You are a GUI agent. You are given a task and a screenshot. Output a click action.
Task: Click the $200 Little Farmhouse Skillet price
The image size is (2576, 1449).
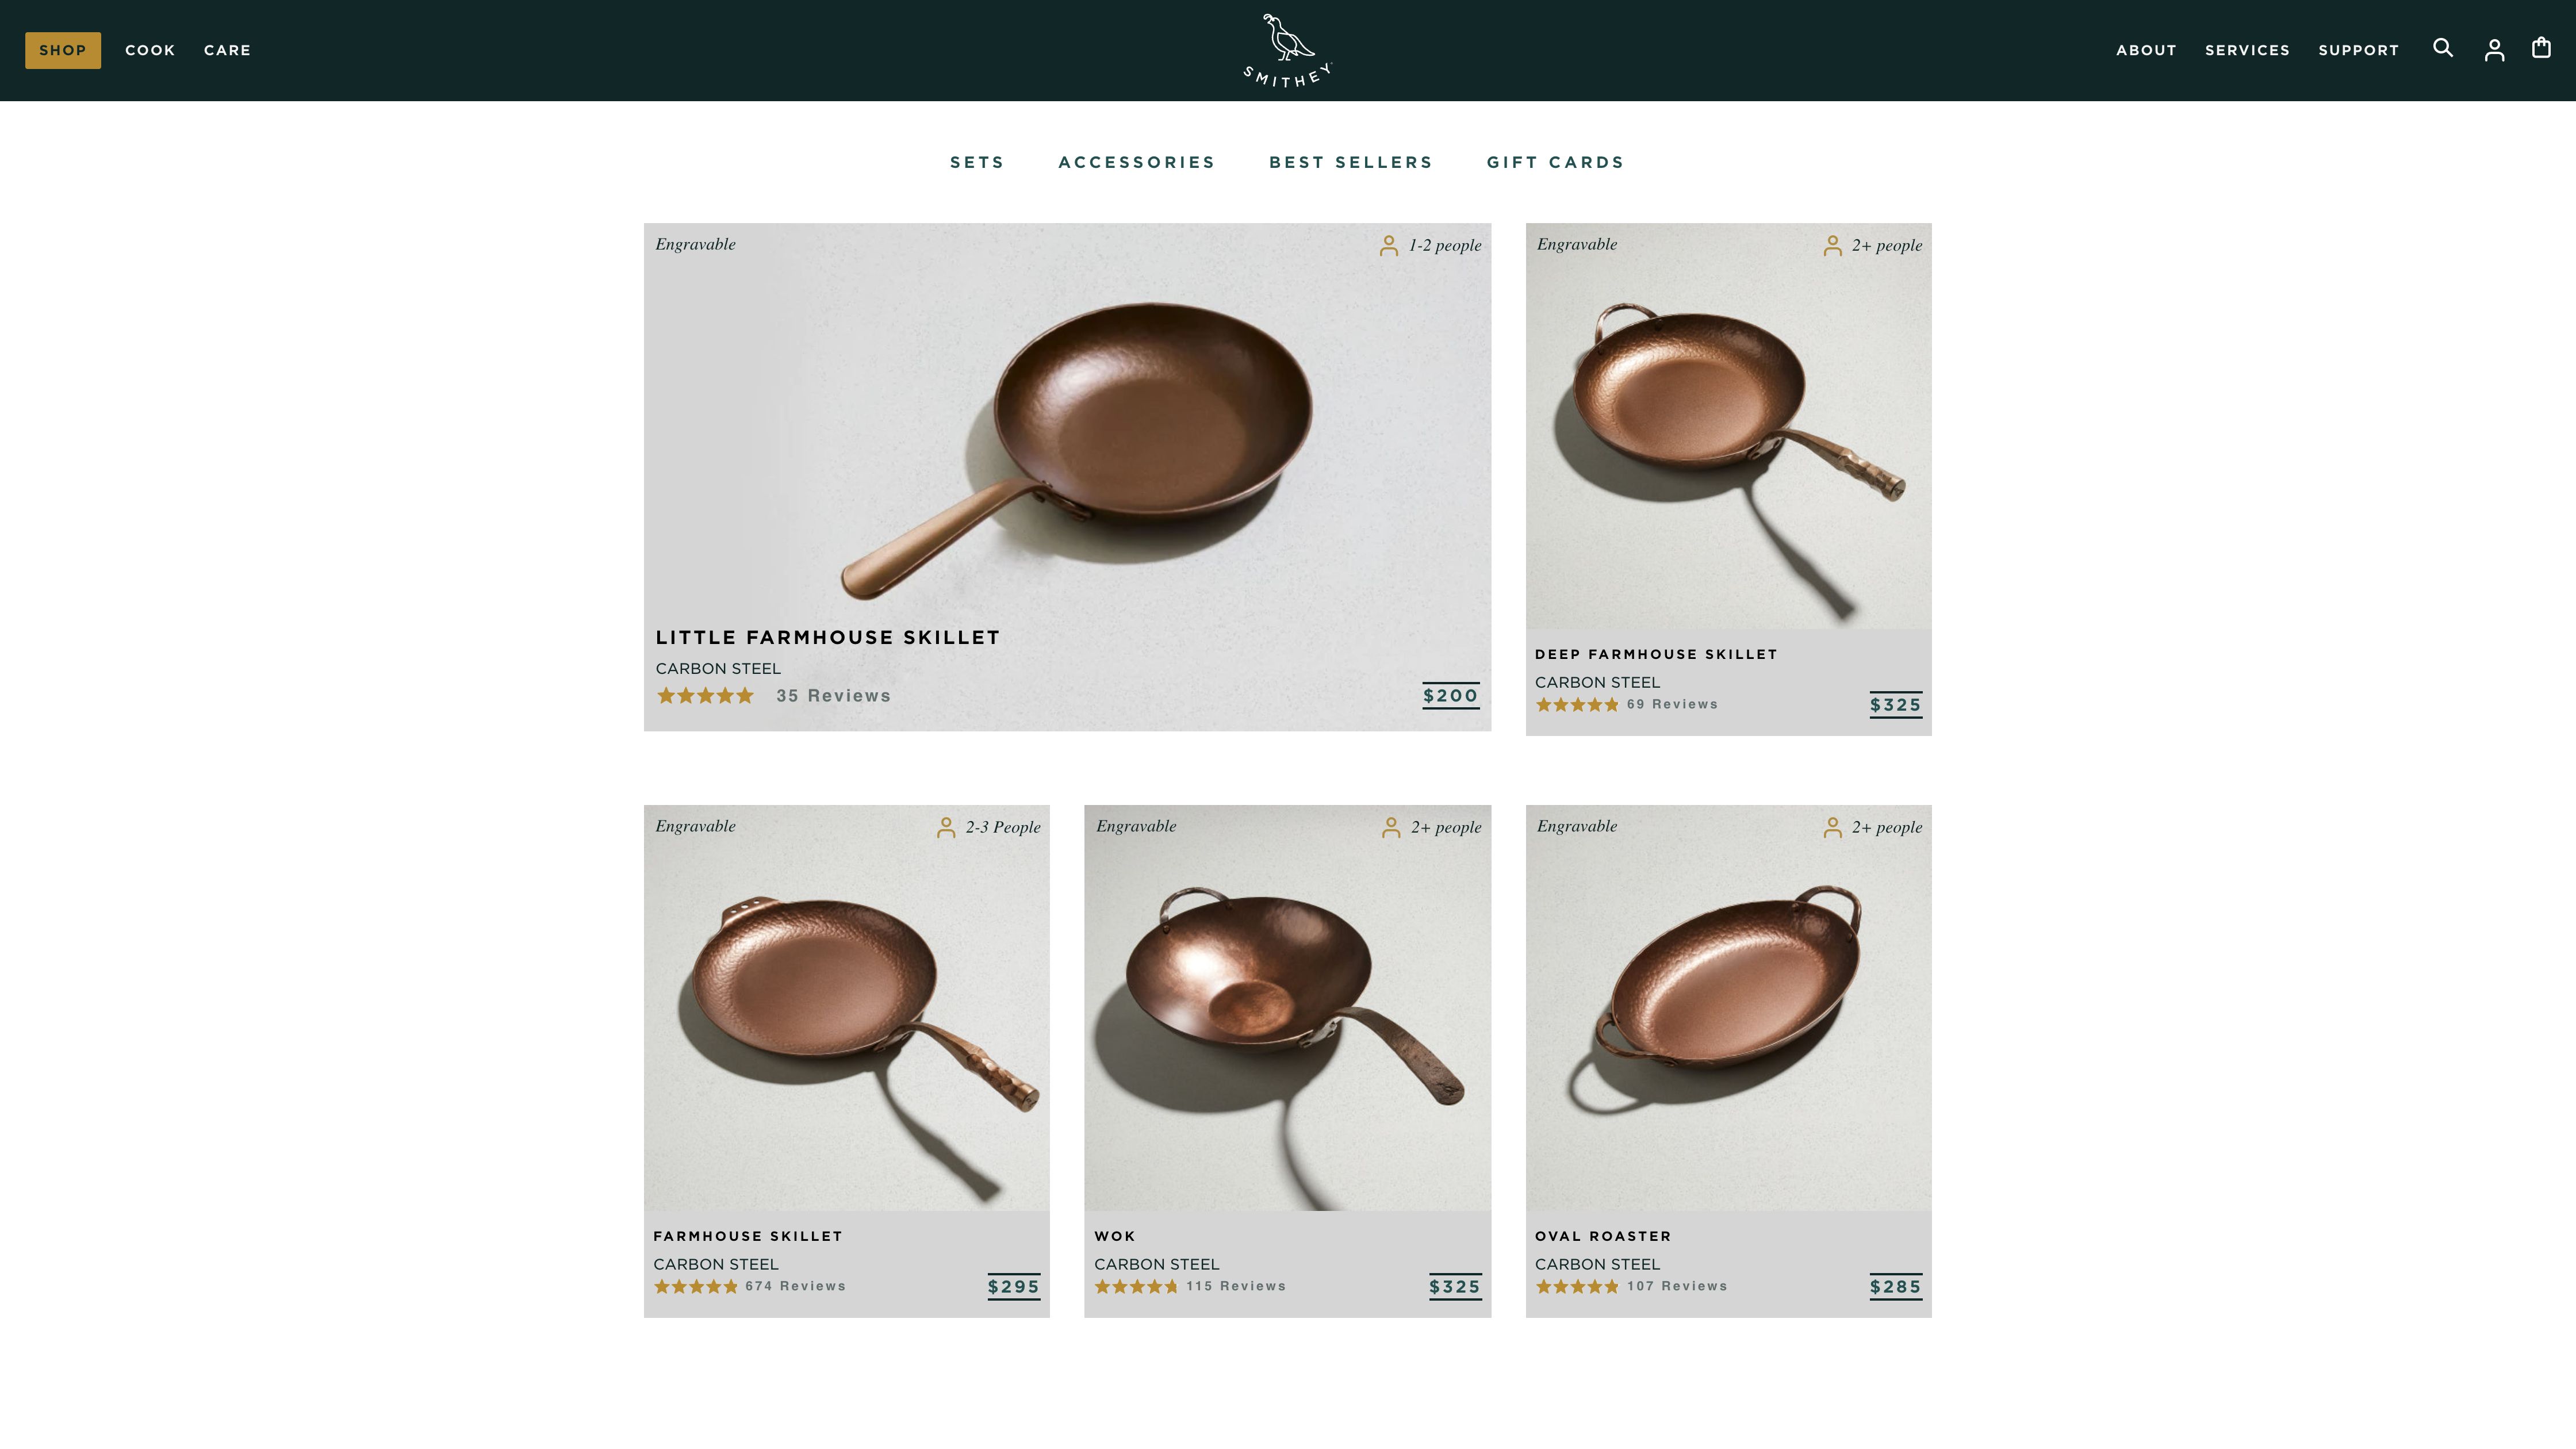click(1450, 696)
